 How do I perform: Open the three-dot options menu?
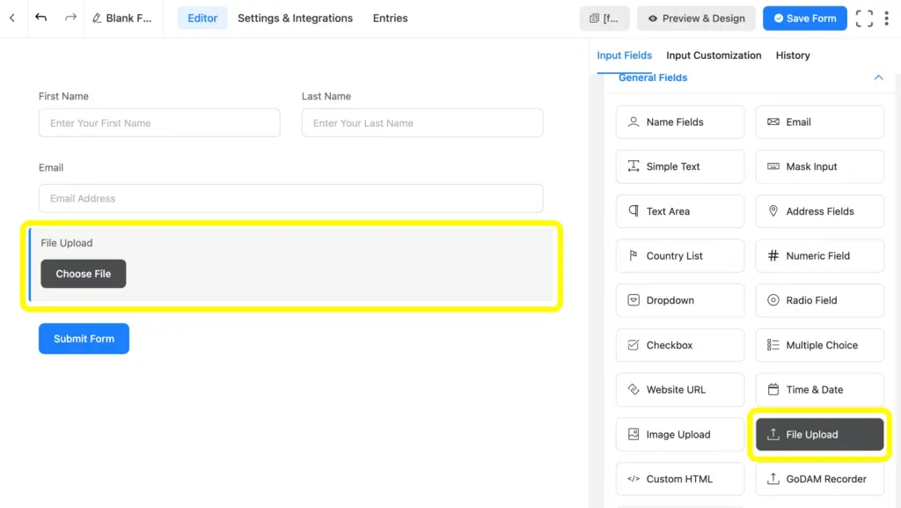click(887, 17)
